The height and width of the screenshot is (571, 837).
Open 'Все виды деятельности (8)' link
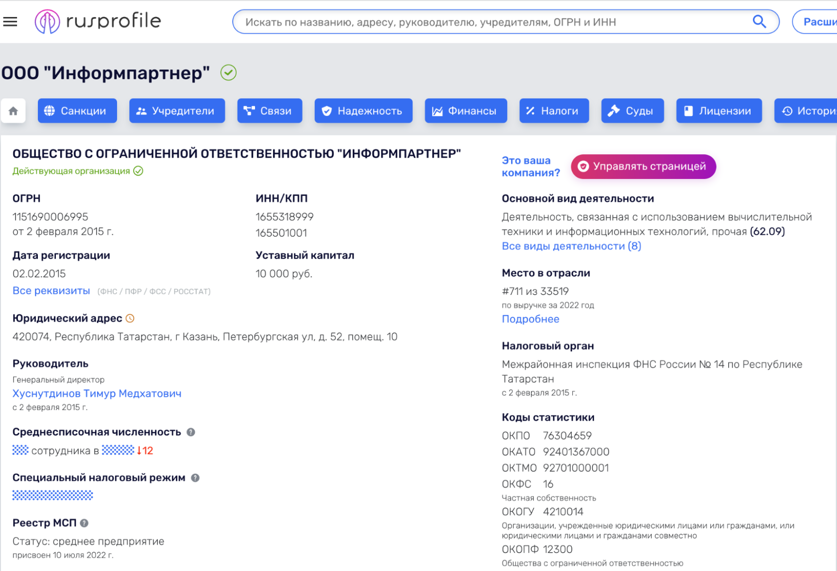click(x=571, y=246)
